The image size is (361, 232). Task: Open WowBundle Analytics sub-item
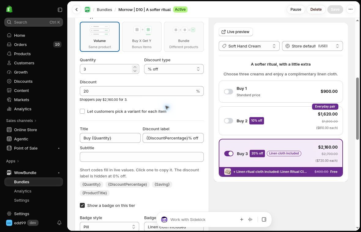33,191
